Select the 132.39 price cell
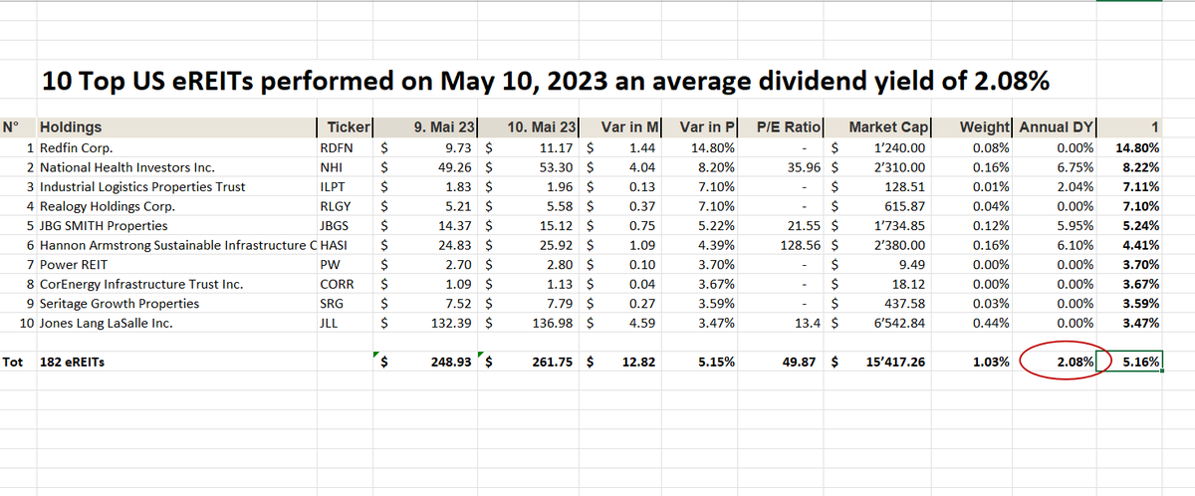Viewport: 1195px width, 496px height. click(x=427, y=323)
